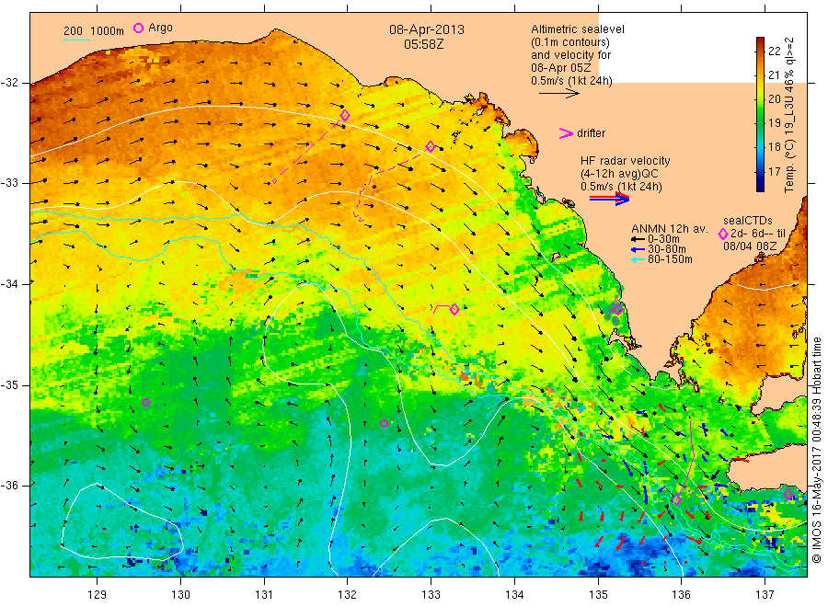Viewport: 828px width, 607px height.
Task: Click the red and blue HF radar arrow
Action: pyautogui.click(x=610, y=199)
